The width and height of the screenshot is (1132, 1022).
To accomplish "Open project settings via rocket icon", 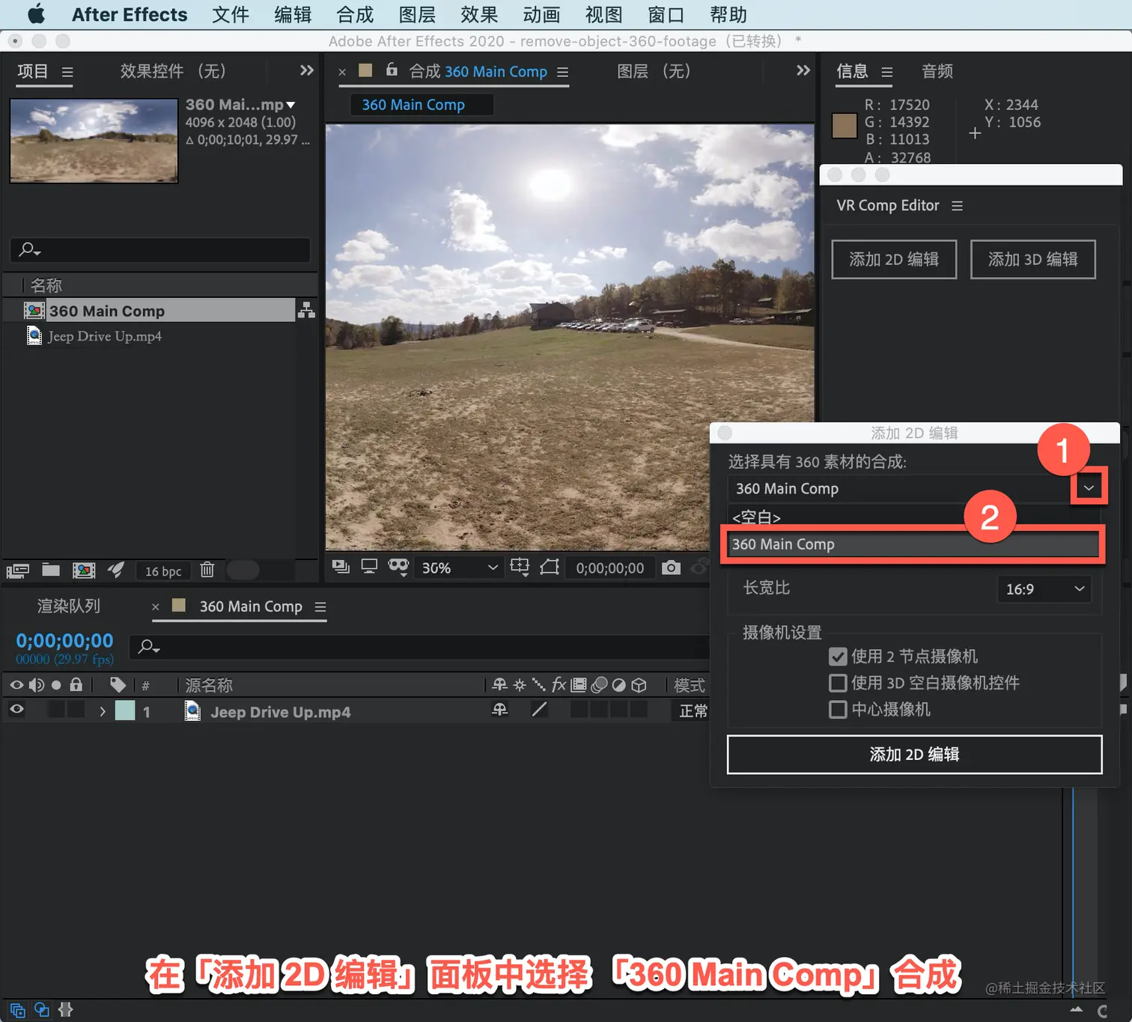I will (x=116, y=570).
